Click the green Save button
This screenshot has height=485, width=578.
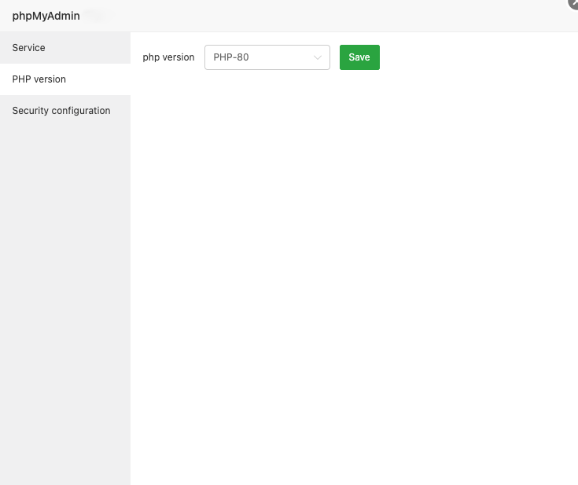coord(359,57)
